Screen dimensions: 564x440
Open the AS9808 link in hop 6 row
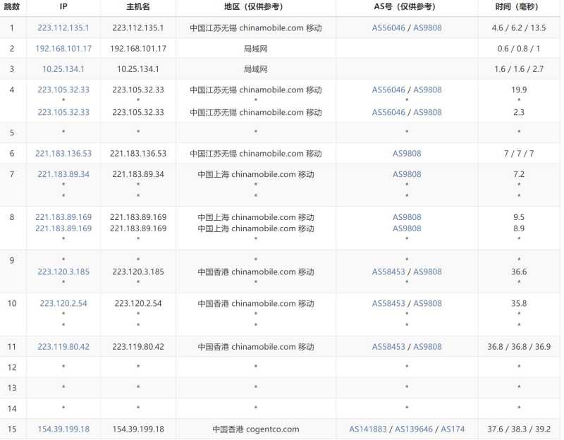click(407, 154)
